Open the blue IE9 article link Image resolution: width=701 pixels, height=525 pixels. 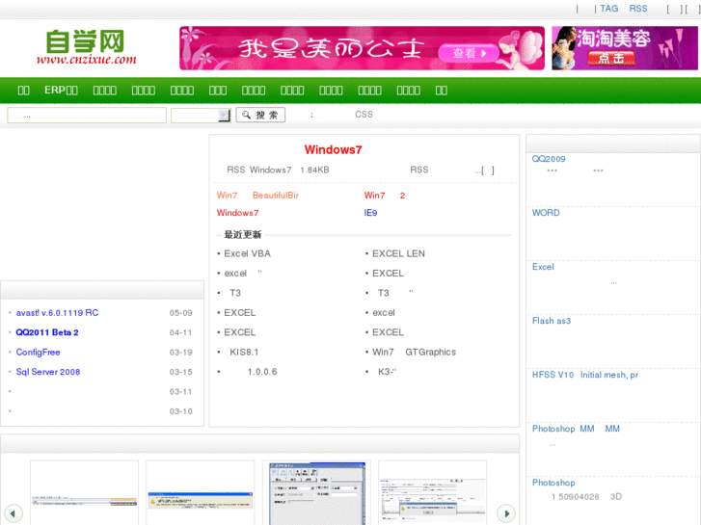click(x=370, y=213)
